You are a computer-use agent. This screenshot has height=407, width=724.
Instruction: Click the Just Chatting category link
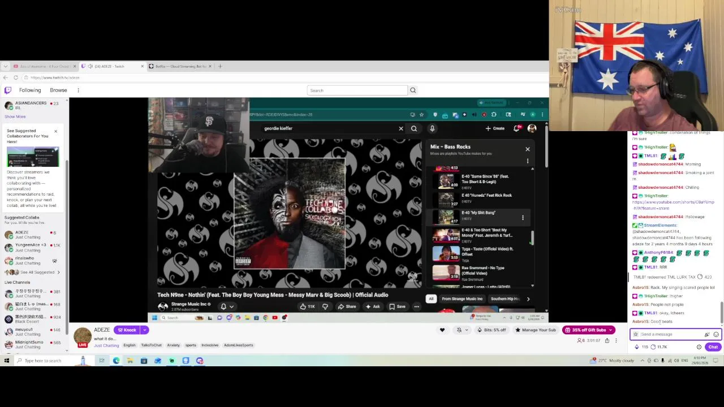click(x=106, y=345)
